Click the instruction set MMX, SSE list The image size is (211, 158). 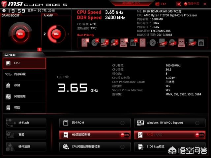[x=183, y=94]
